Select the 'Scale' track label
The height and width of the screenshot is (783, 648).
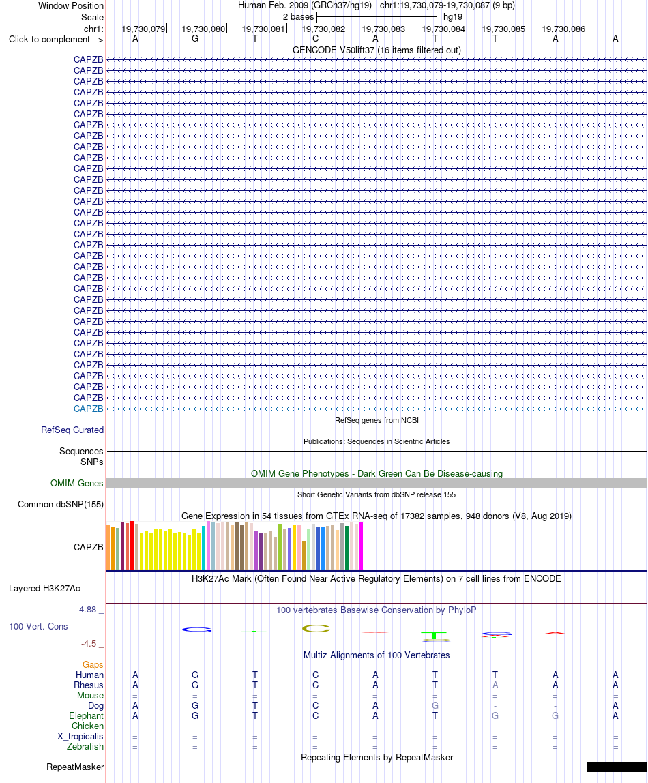[x=92, y=17]
